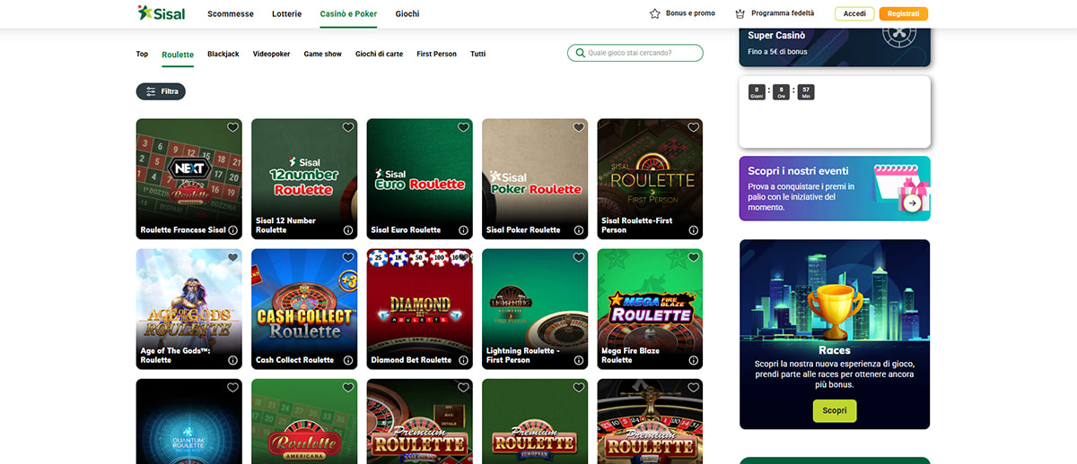Switch to Blackjack tab
This screenshot has width=1077, height=464.
tap(223, 54)
